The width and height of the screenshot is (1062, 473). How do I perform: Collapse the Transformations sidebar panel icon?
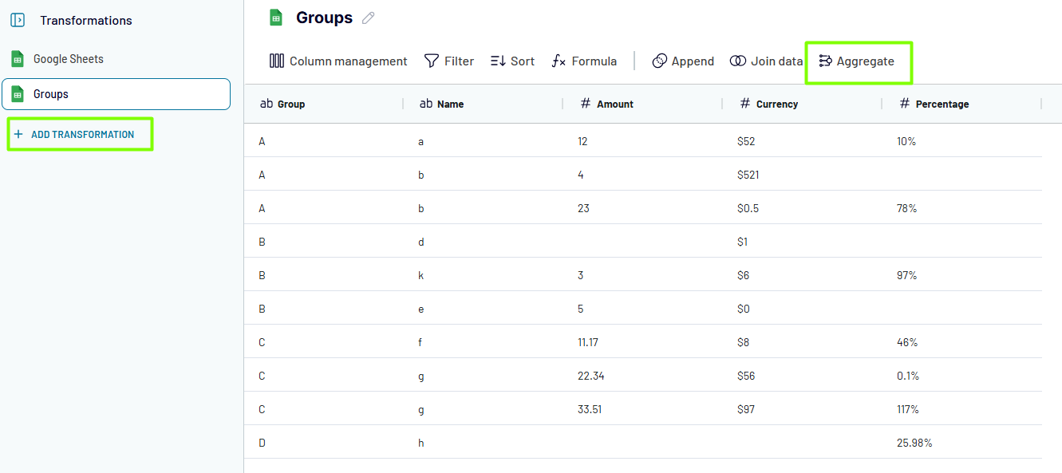pyautogui.click(x=18, y=21)
